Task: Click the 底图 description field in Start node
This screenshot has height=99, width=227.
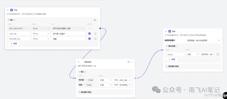Action: coord(68,39)
